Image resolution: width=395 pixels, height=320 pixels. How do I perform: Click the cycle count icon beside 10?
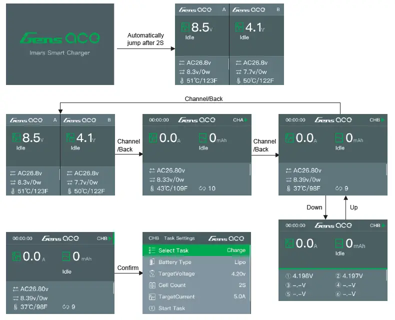[202, 188]
